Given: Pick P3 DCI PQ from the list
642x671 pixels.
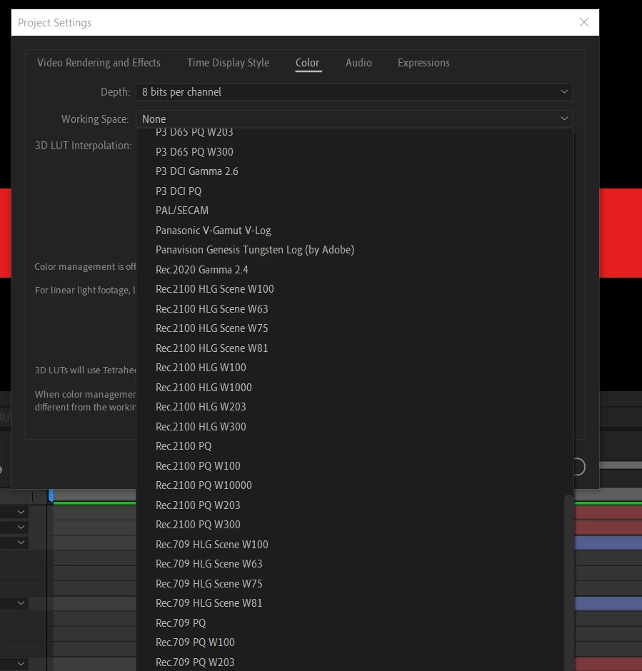Looking at the screenshot, I should click(x=355, y=191).
